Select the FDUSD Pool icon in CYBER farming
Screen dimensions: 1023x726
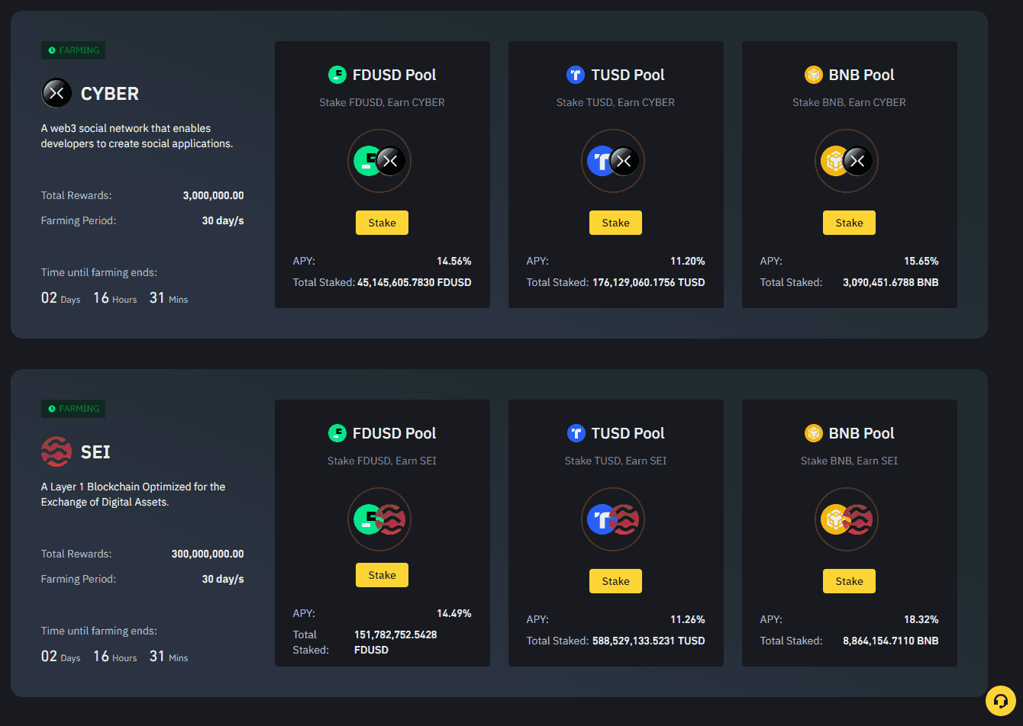(379, 161)
